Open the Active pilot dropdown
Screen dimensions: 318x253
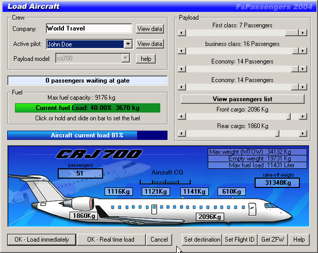point(128,44)
